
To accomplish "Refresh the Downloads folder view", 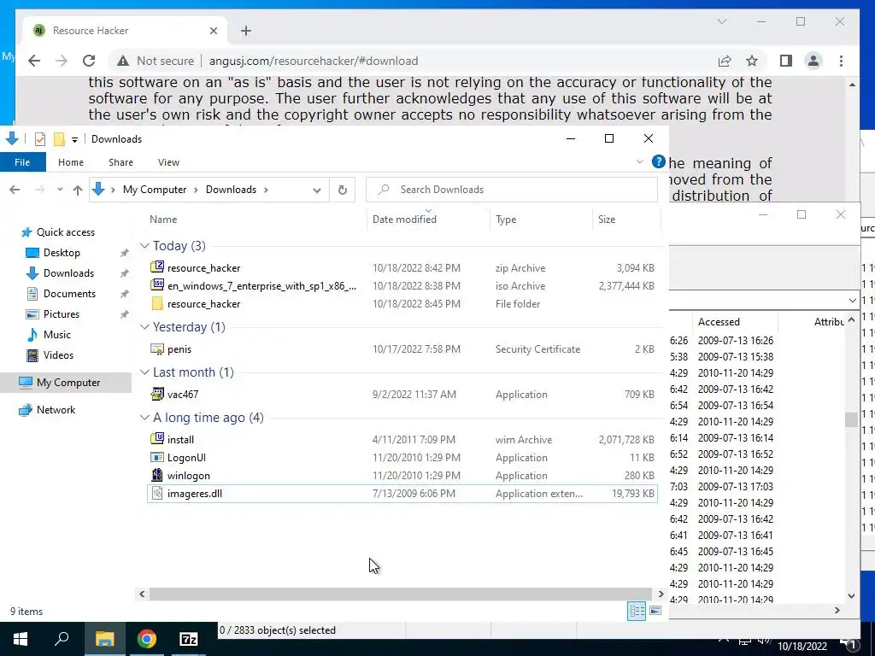I will point(342,190).
